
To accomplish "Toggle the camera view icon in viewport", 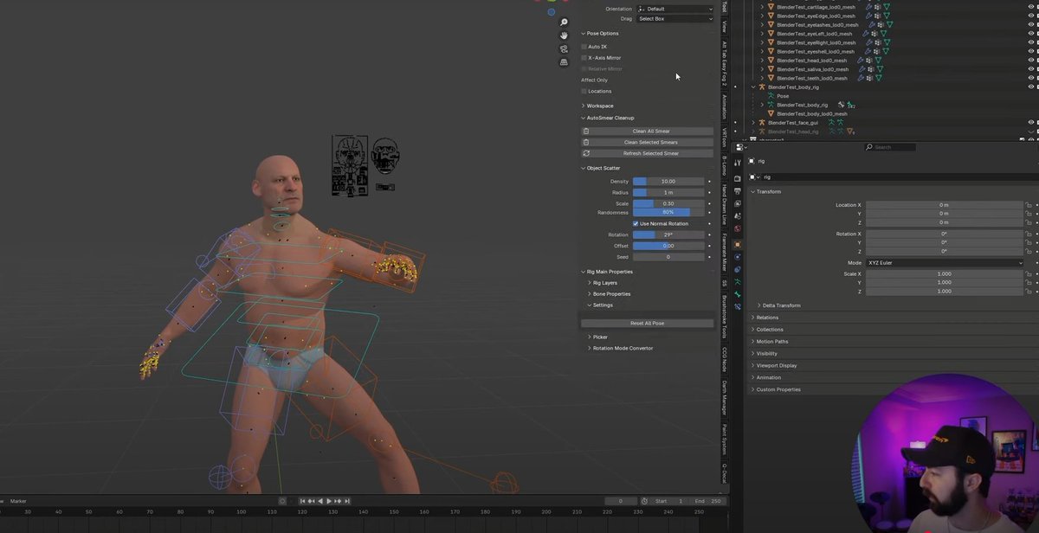I will click(x=564, y=49).
